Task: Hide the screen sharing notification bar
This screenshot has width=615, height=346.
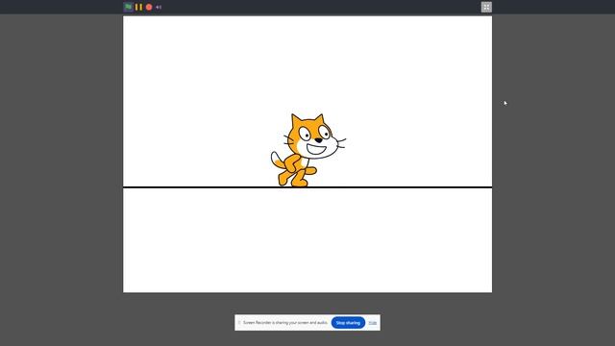Action: click(x=373, y=323)
